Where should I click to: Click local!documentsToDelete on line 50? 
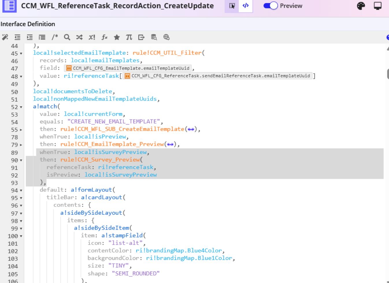point(73,92)
